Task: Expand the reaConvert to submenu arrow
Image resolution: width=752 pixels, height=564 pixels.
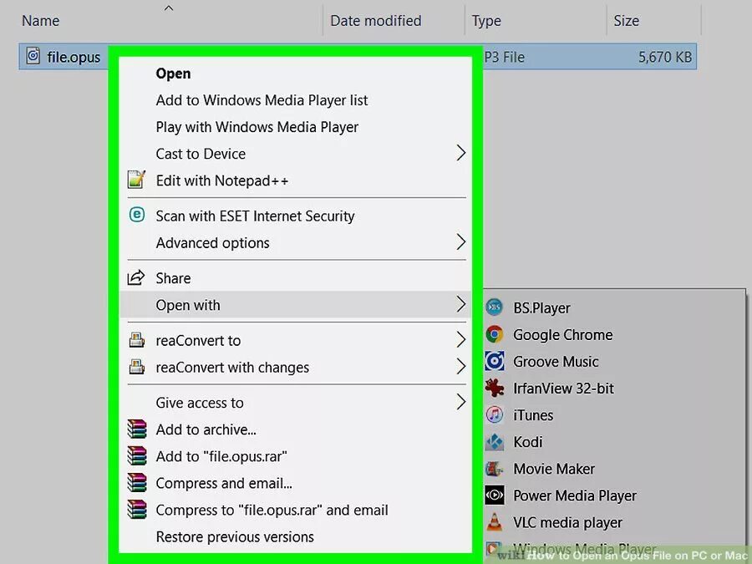Action: point(461,339)
